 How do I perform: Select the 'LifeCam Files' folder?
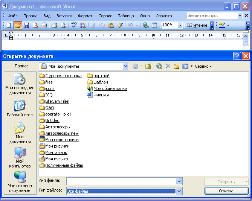pos(54,101)
